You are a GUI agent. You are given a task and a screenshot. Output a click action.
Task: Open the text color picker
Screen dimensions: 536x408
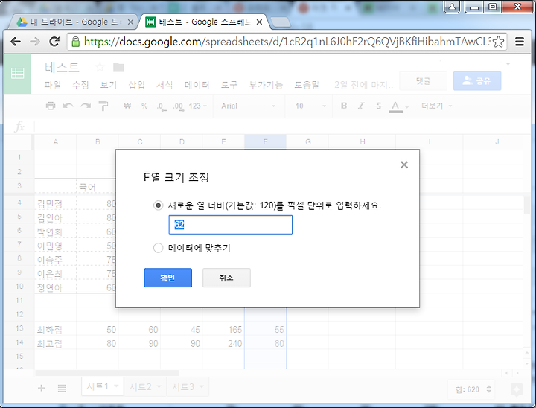397,106
